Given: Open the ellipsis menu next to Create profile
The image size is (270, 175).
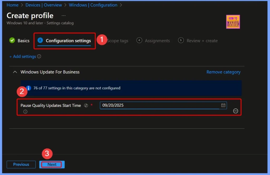Looking at the screenshot, I should [x=64, y=16].
